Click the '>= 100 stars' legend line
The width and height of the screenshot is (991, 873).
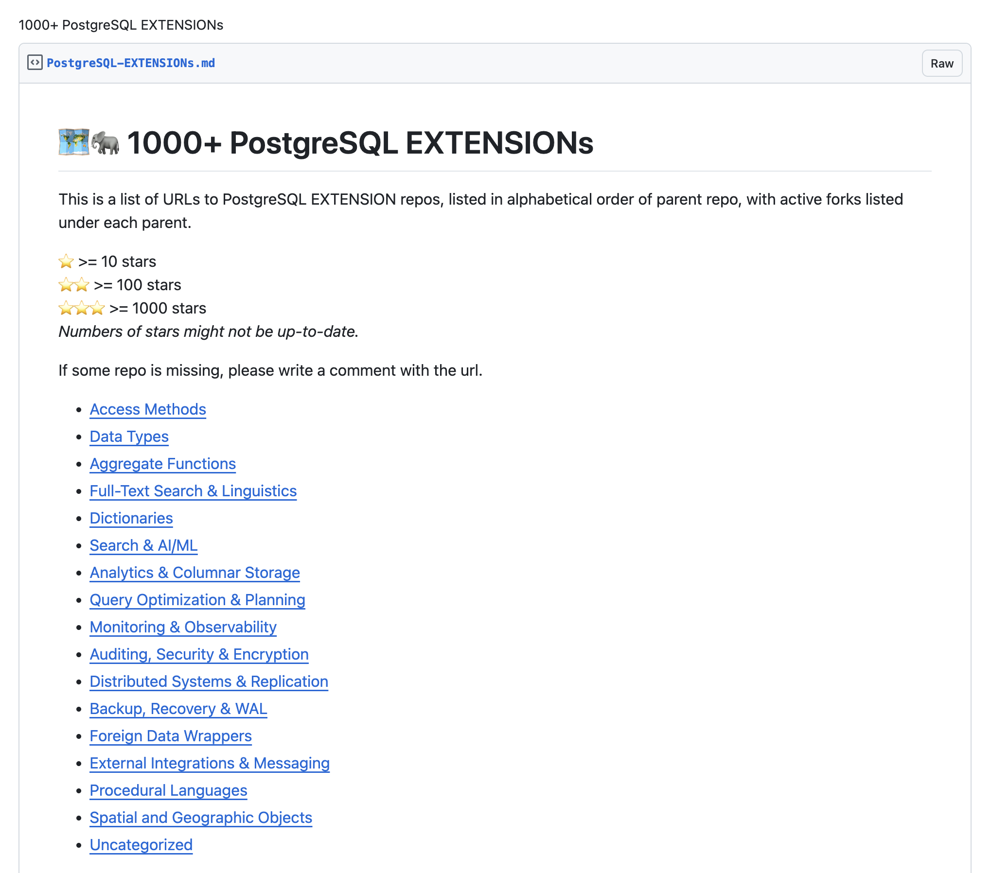click(x=120, y=285)
